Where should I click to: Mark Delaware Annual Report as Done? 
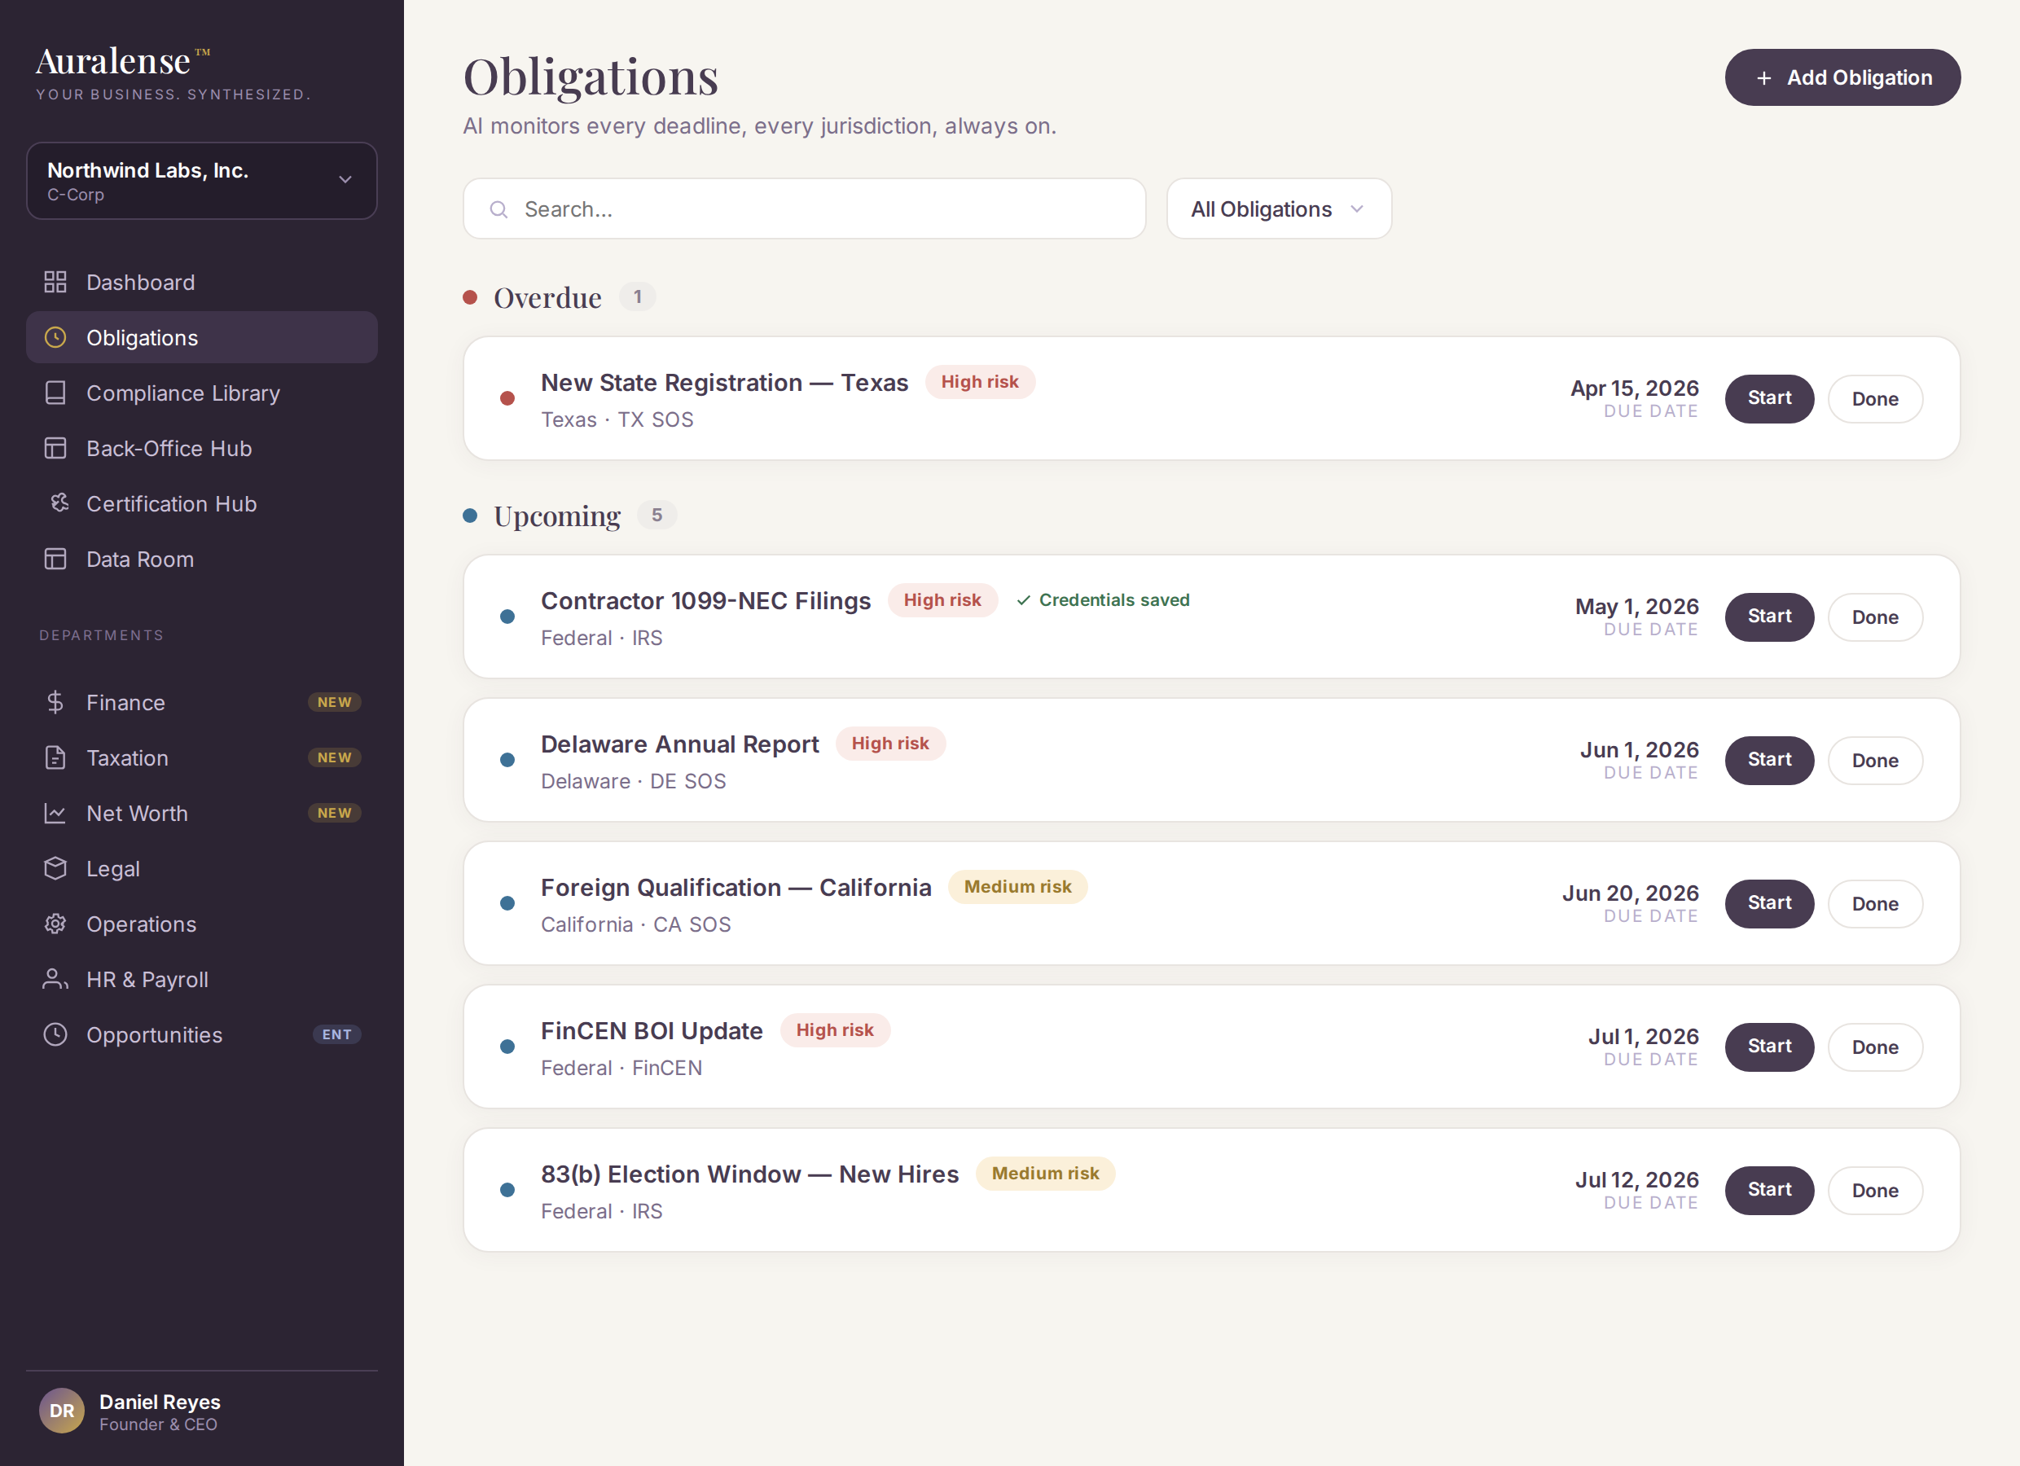click(x=1875, y=760)
